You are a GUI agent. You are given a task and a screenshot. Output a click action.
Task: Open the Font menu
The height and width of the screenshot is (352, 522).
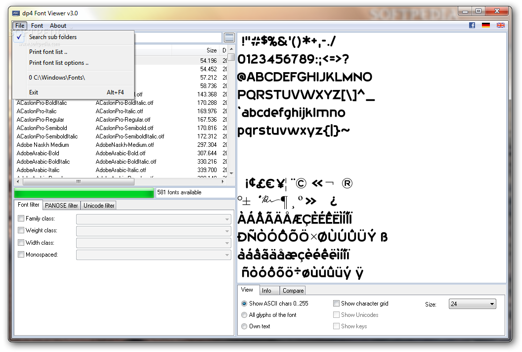(37, 26)
